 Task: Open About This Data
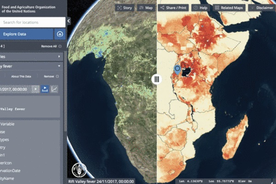click(x=21, y=76)
